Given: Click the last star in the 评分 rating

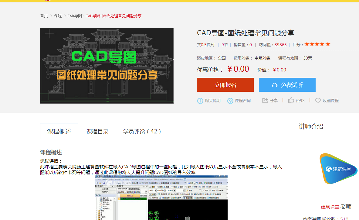Looking at the screenshot, I should tap(328, 44).
